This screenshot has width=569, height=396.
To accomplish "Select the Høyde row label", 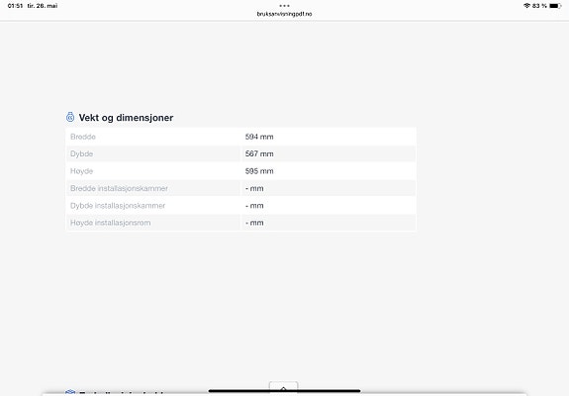I will 82,171.
